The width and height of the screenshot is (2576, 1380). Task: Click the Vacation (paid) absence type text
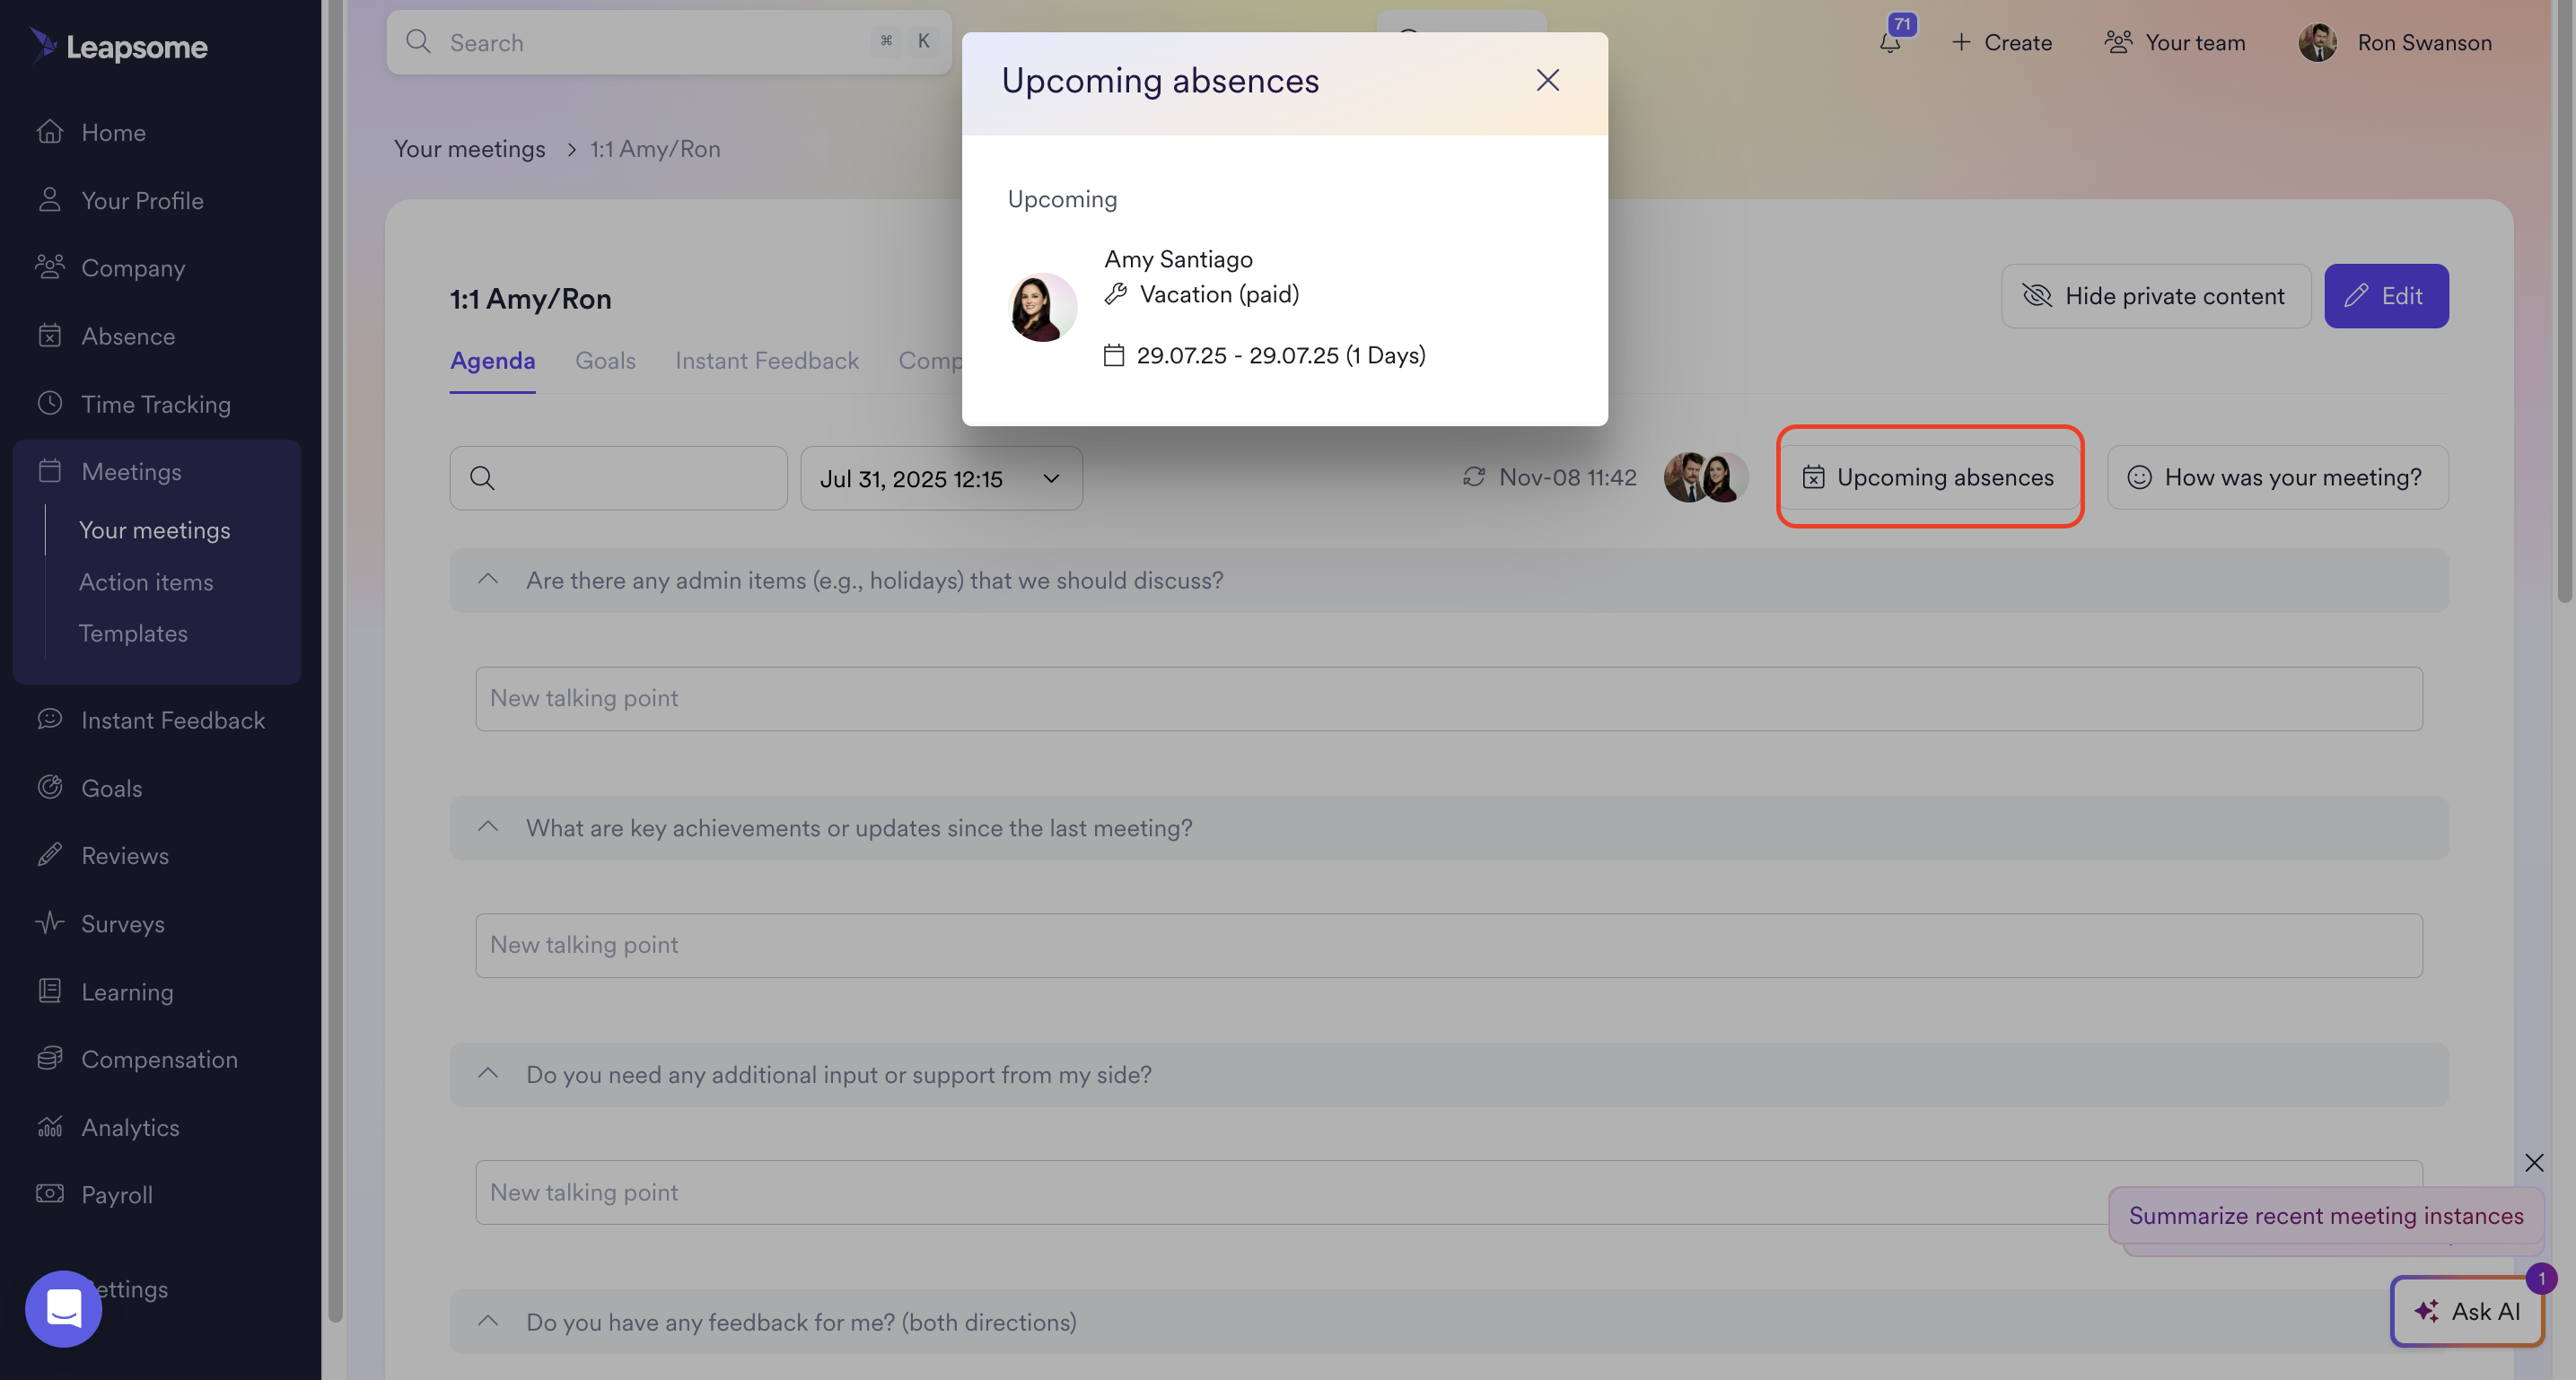point(1219,294)
